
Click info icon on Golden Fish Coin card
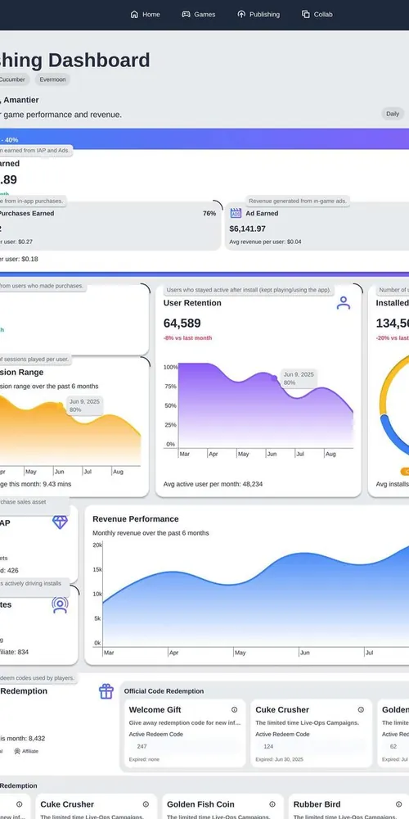pos(272,804)
